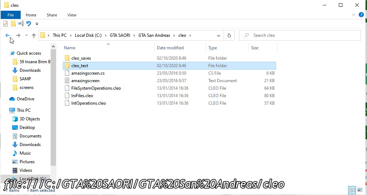Switch to the Share ribbon tab

pos(52,15)
